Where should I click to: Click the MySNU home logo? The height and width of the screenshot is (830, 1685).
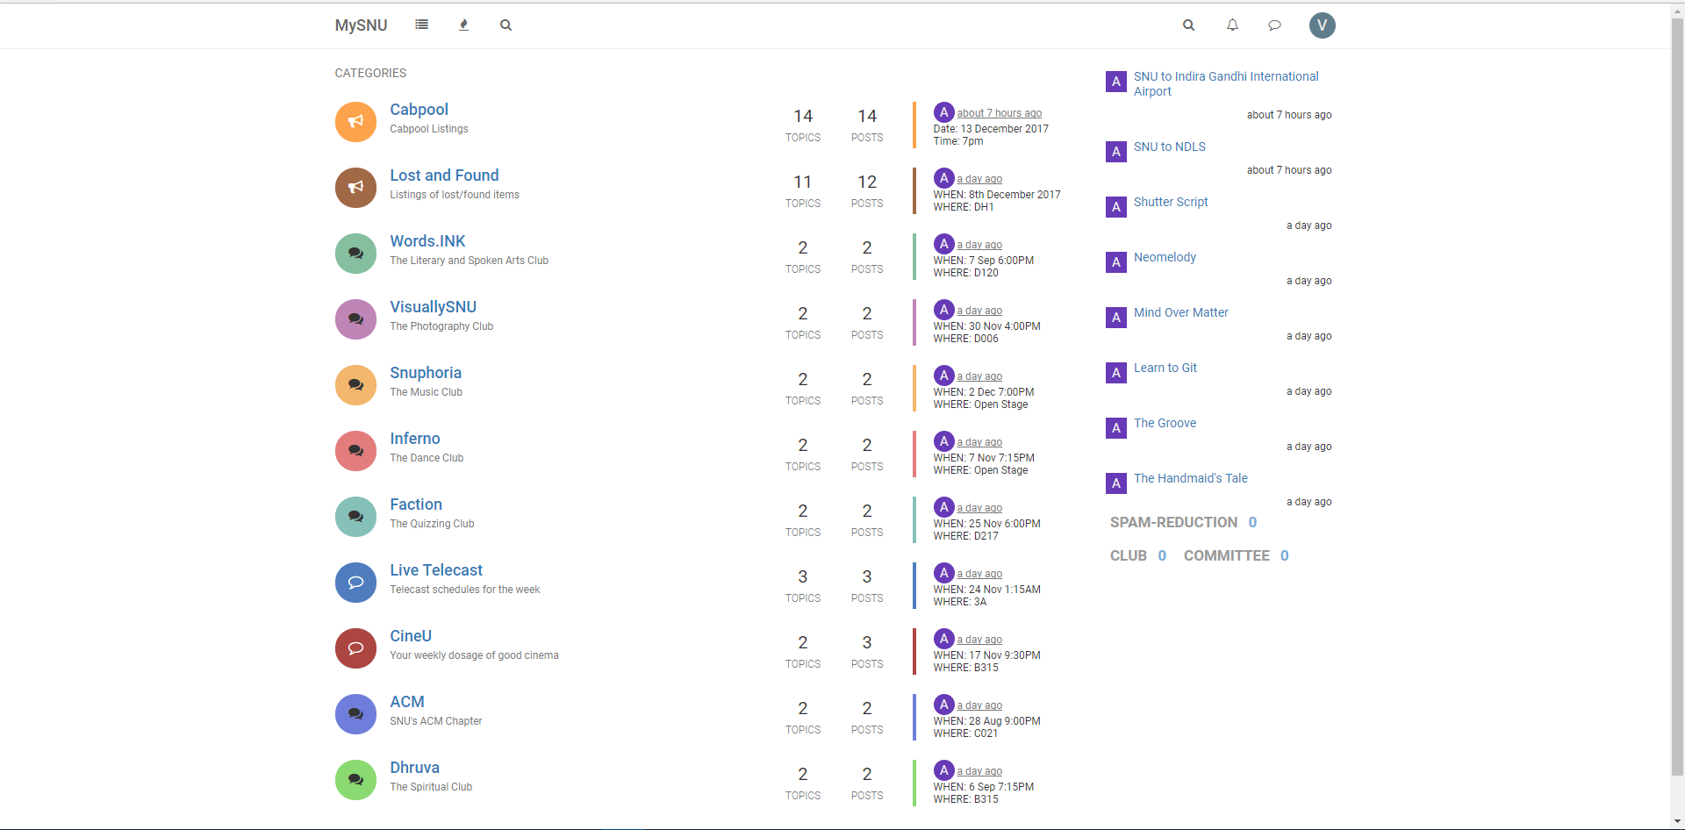pos(360,25)
